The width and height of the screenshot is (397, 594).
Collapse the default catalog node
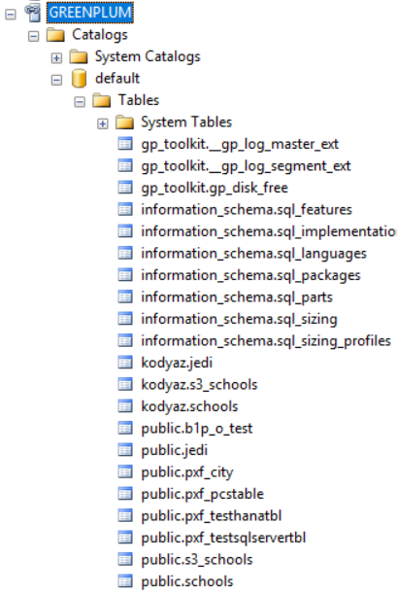[56, 80]
